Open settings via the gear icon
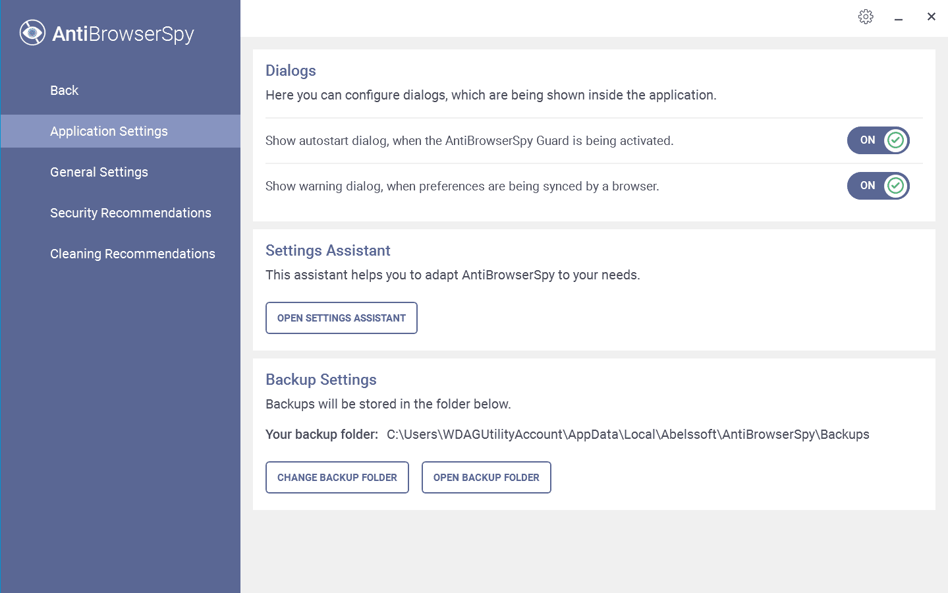This screenshot has width=948, height=593. tap(866, 17)
